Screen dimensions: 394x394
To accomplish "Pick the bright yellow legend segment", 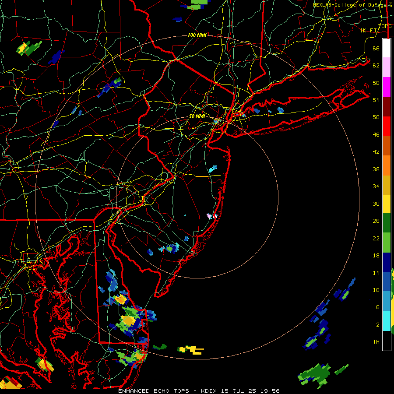I will (x=387, y=204).
